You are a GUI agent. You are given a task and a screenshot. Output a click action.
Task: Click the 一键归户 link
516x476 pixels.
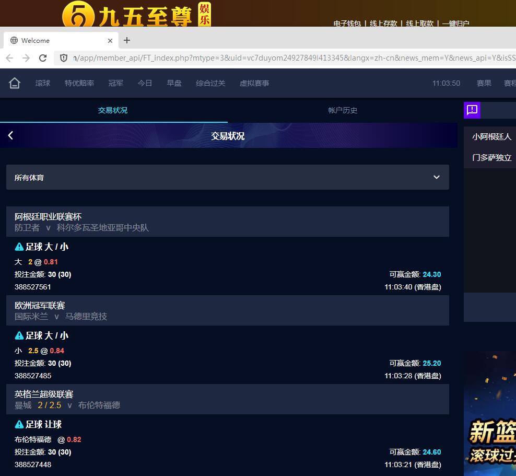click(456, 24)
